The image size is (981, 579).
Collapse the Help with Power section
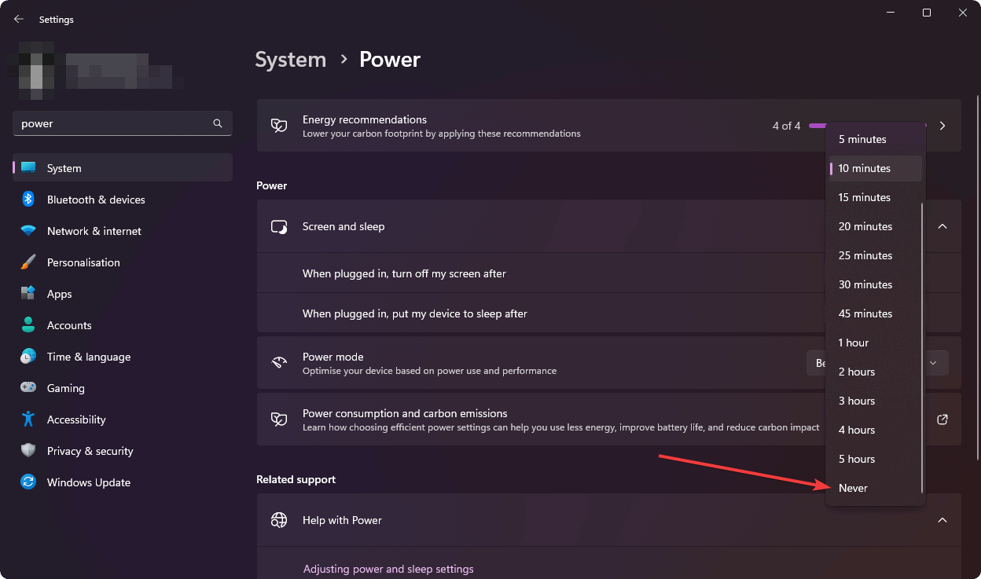click(942, 520)
